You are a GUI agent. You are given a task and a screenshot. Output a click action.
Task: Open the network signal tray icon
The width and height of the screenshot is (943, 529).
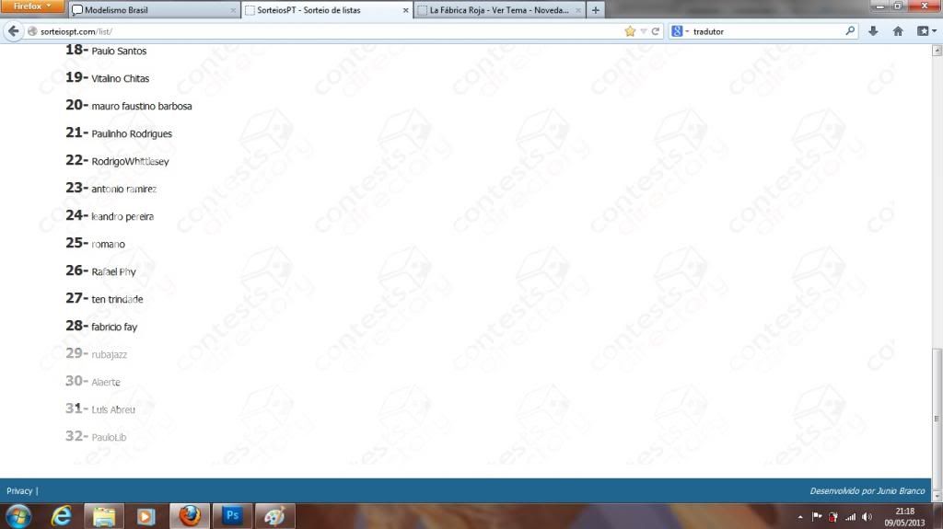pos(850,516)
